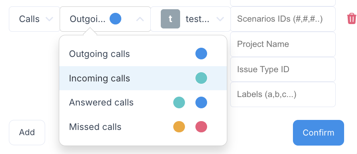Viewport: 357px width, 154px height.
Task: Select Answered calls option
Action: point(143,102)
